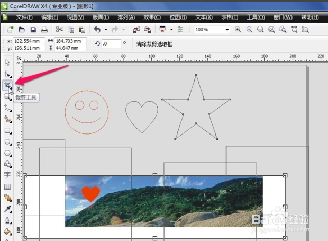Select the Basic shapes tool
The width and height of the screenshot is (328, 241).
tap(8, 164)
